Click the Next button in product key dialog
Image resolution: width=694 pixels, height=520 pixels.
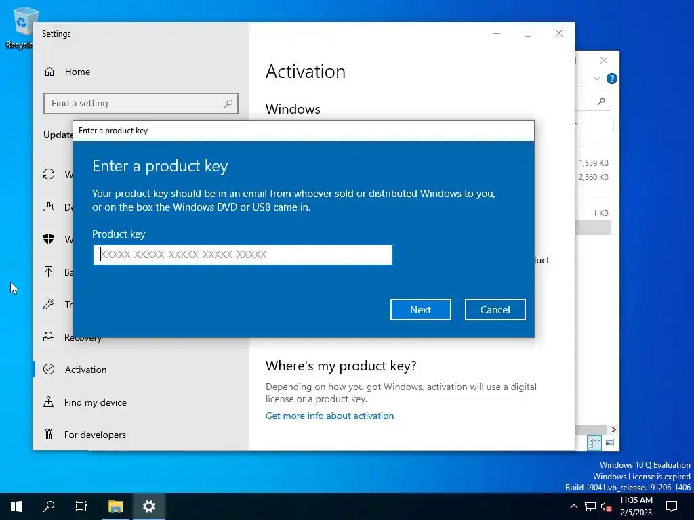(420, 309)
